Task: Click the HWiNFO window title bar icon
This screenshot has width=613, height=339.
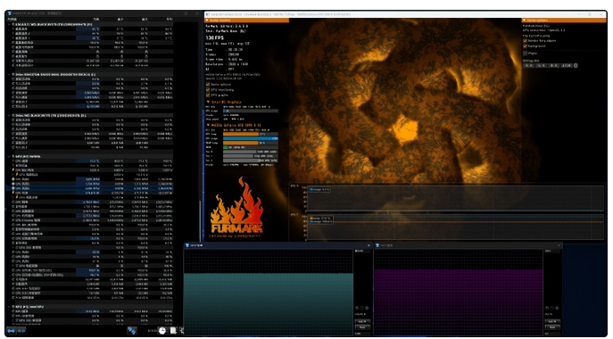Action: pos(10,13)
